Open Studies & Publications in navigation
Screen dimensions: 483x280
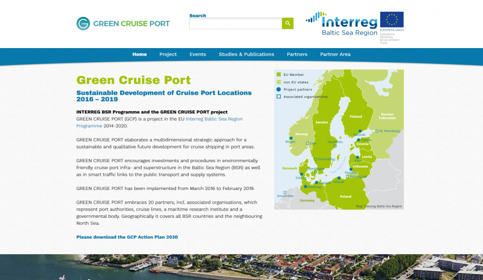[246, 54]
